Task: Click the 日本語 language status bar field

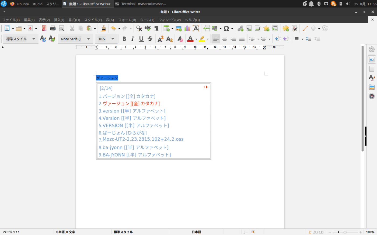Action: point(196,232)
